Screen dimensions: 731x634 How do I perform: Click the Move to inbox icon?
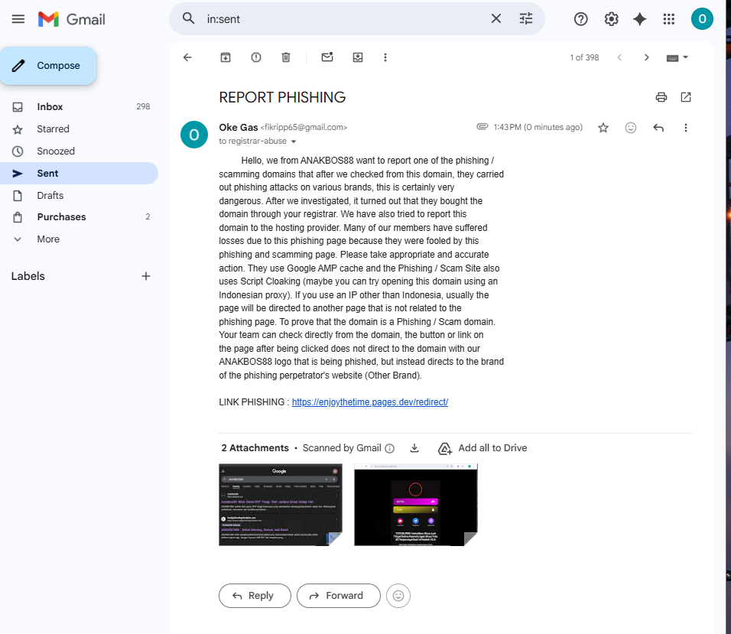click(358, 57)
